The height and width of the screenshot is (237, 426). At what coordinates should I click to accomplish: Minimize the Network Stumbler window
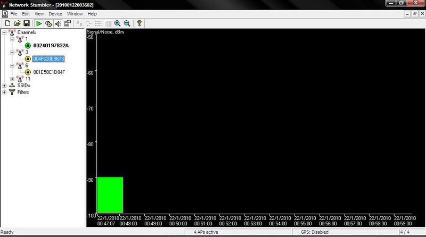[x=391, y=3]
